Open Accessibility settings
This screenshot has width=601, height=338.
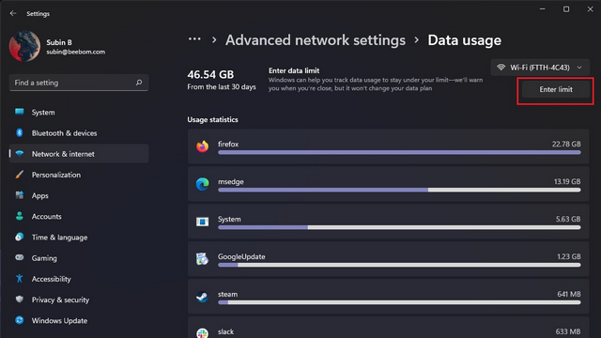coord(79,279)
